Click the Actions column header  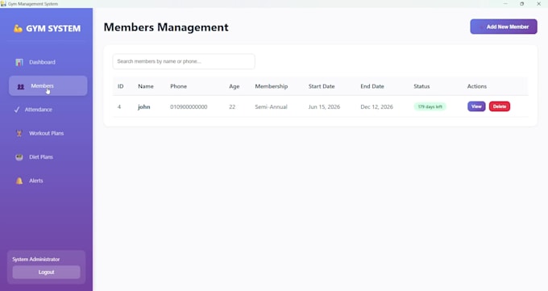point(477,86)
